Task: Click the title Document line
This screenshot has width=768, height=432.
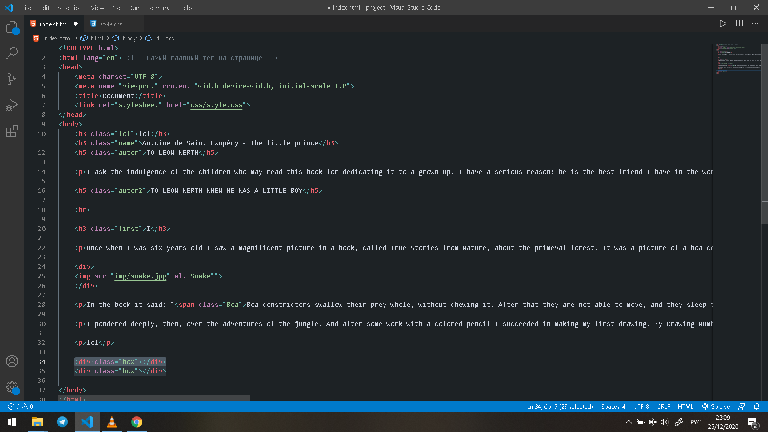Action: pyautogui.click(x=120, y=96)
